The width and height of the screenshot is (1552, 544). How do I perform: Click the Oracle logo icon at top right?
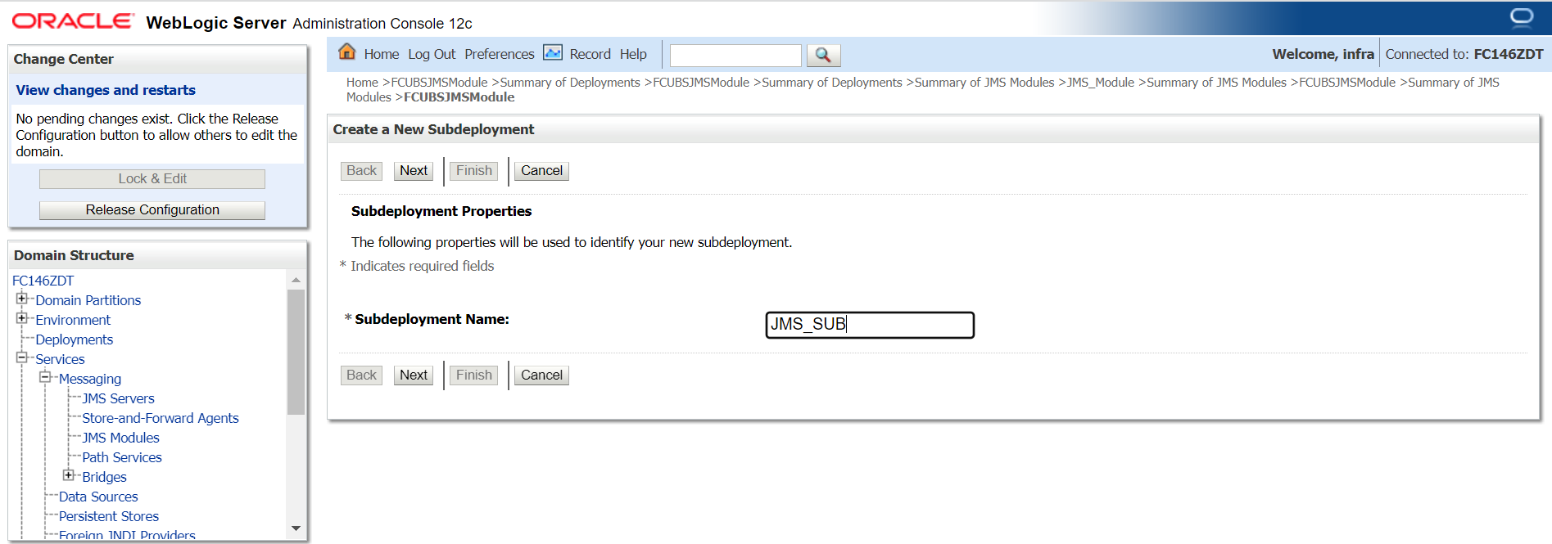pos(1522,17)
